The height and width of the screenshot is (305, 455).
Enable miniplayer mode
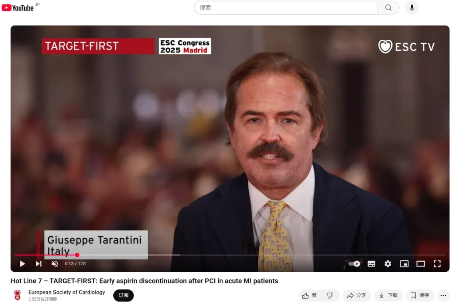pos(404,263)
